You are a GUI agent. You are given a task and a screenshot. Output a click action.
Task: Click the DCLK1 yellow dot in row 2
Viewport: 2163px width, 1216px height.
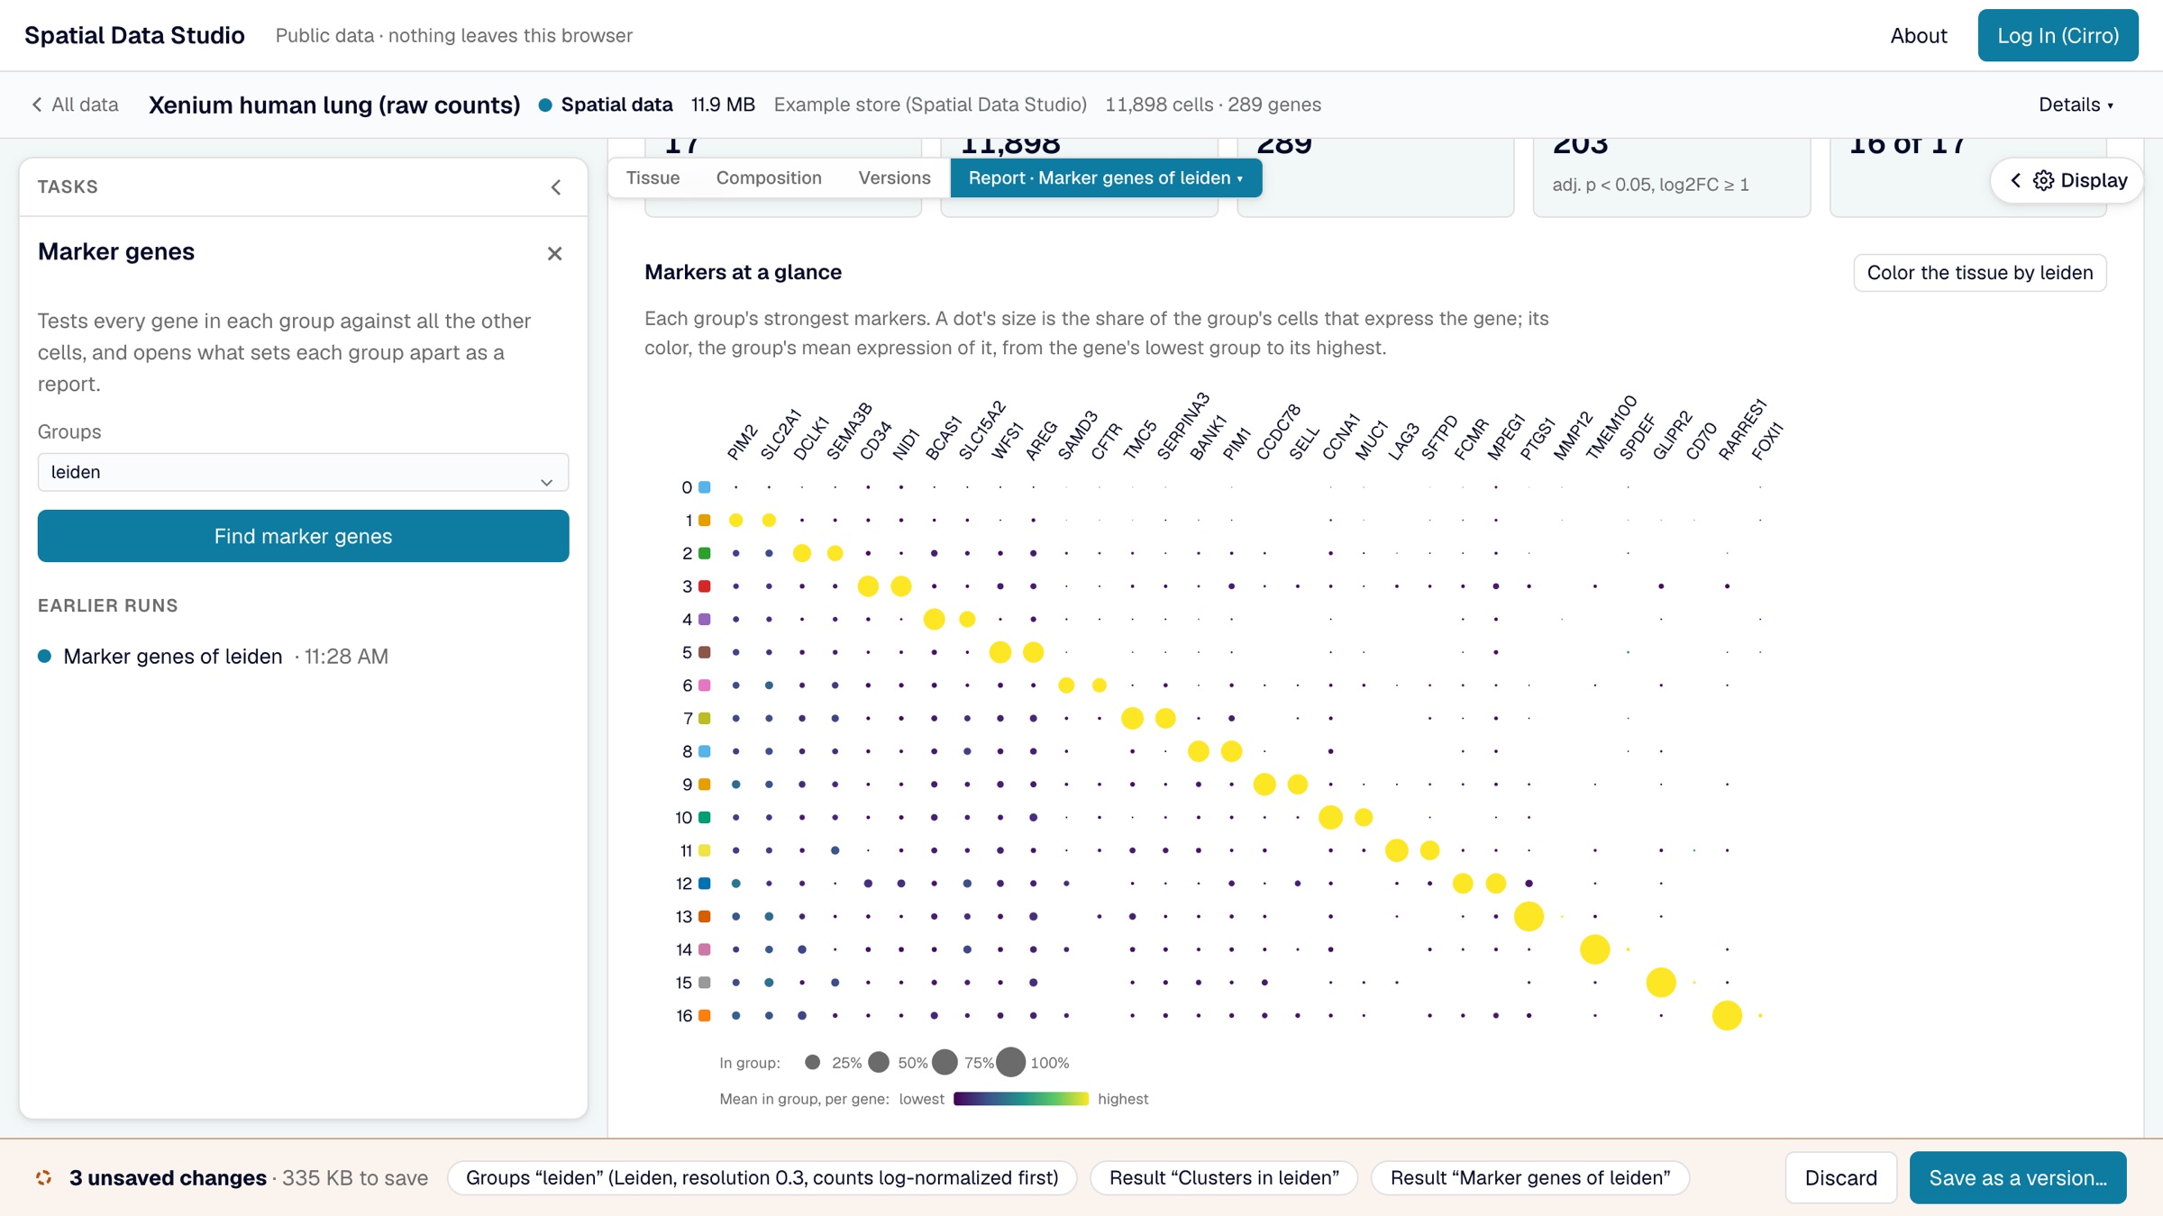801,553
